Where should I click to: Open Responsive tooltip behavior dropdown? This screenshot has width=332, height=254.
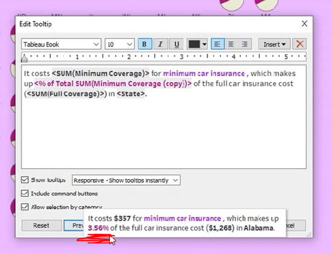coord(126,180)
